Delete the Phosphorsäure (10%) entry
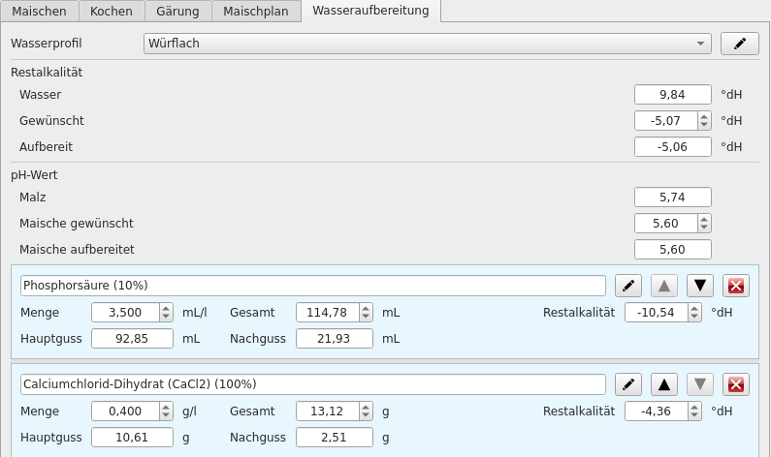771x457 pixels. point(736,286)
